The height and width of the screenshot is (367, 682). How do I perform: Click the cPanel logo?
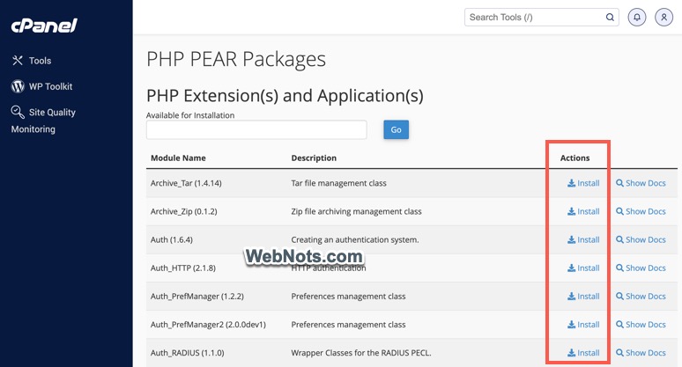(44, 26)
